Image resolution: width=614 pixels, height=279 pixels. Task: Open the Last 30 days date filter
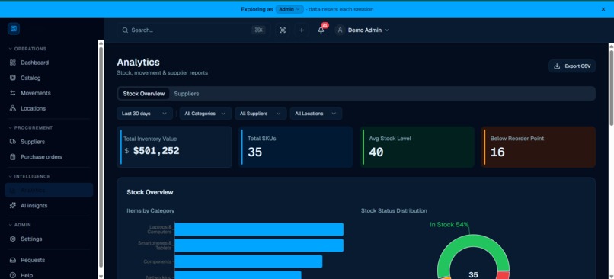tap(145, 114)
